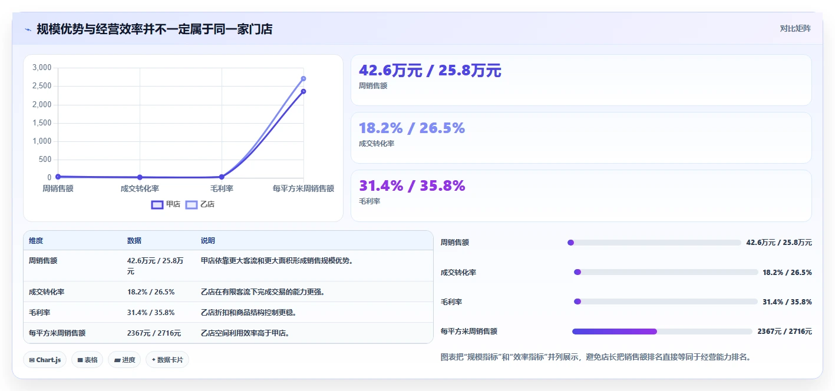Click the 数据 column header
Image resolution: width=835 pixels, height=391 pixels.
[134, 241]
